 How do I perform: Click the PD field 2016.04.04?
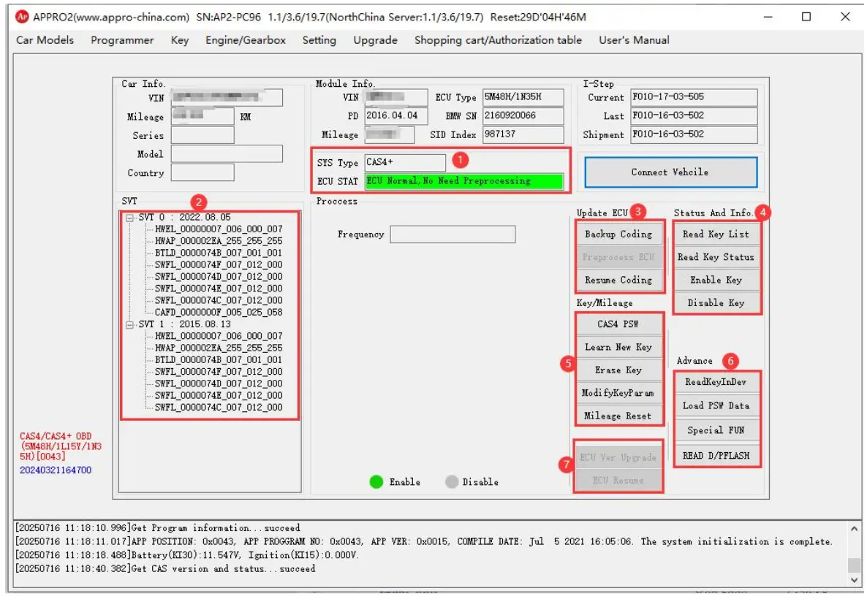[396, 115]
